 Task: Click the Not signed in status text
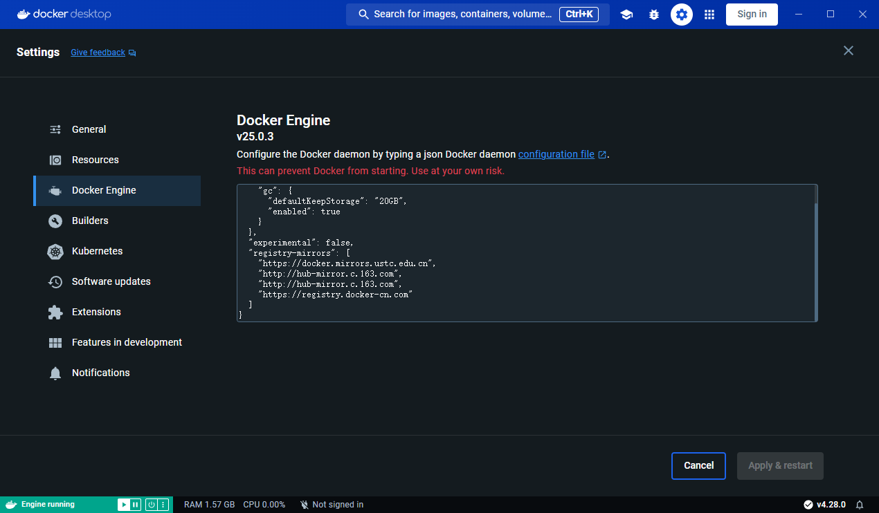(x=338, y=505)
